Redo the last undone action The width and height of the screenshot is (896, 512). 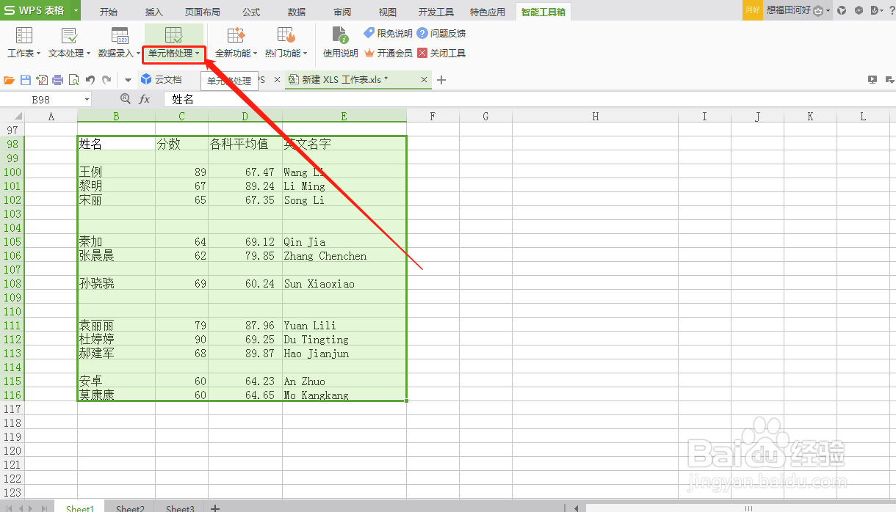click(107, 80)
